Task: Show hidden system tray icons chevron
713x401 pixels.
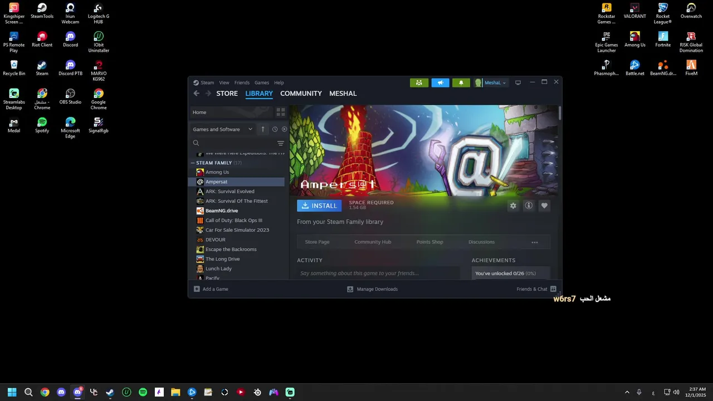Action: point(627,392)
